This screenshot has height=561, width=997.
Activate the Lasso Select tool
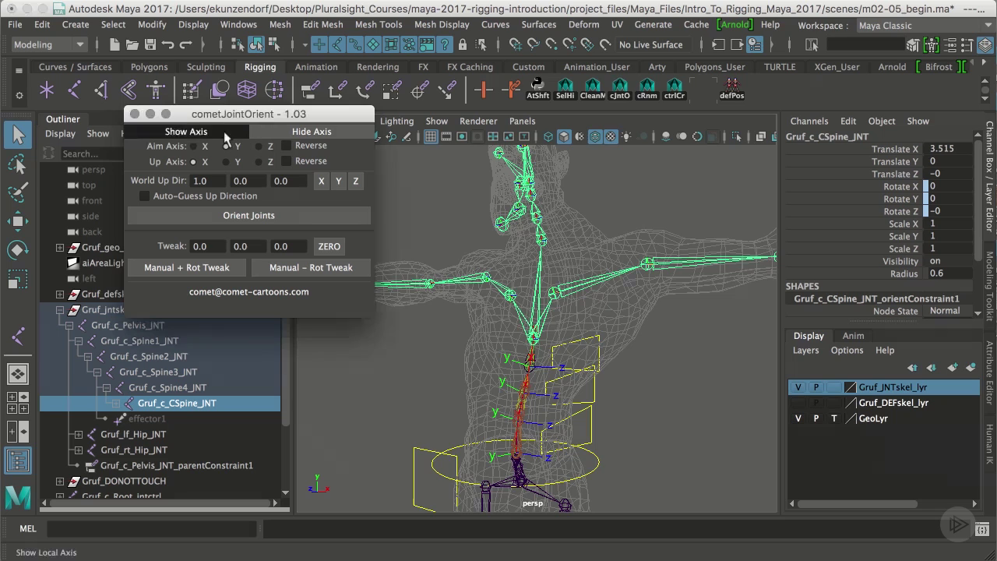(x=18, y=164)
